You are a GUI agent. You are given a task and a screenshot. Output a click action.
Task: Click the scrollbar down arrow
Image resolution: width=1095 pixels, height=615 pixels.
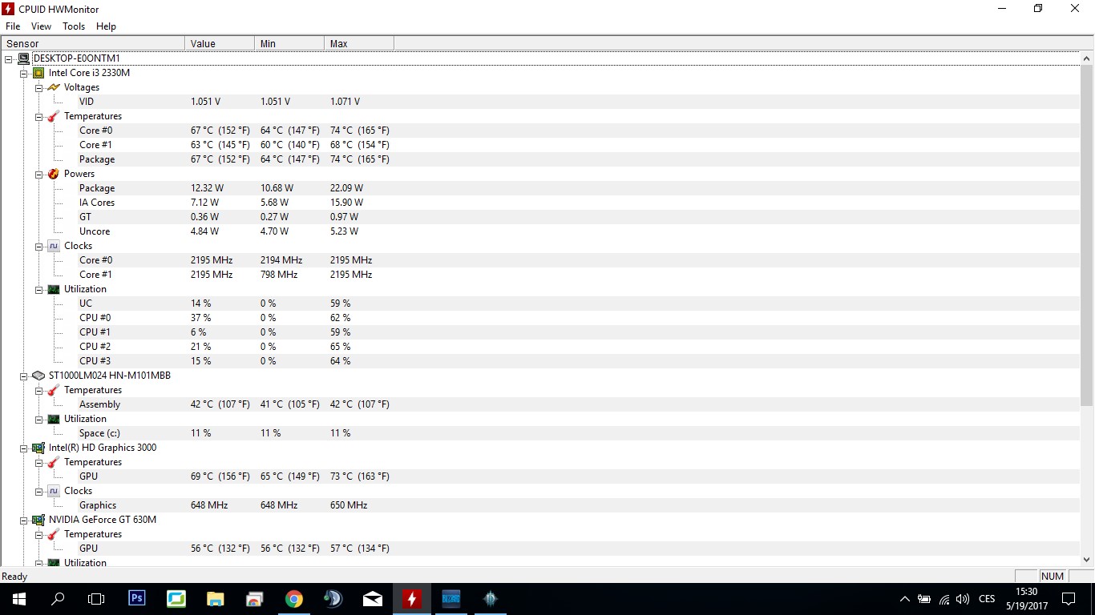tap(1087, 560)
